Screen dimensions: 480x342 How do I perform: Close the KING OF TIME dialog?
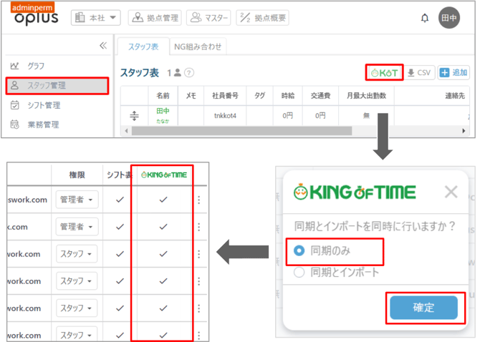[x=451, y=192]
